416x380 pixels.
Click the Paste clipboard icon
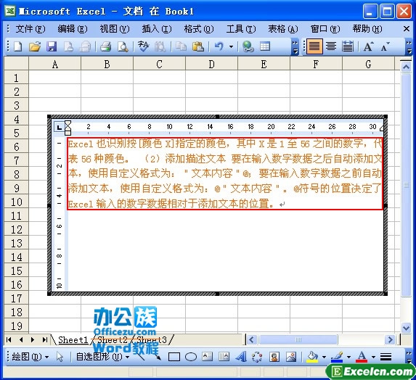click(198, 46)
